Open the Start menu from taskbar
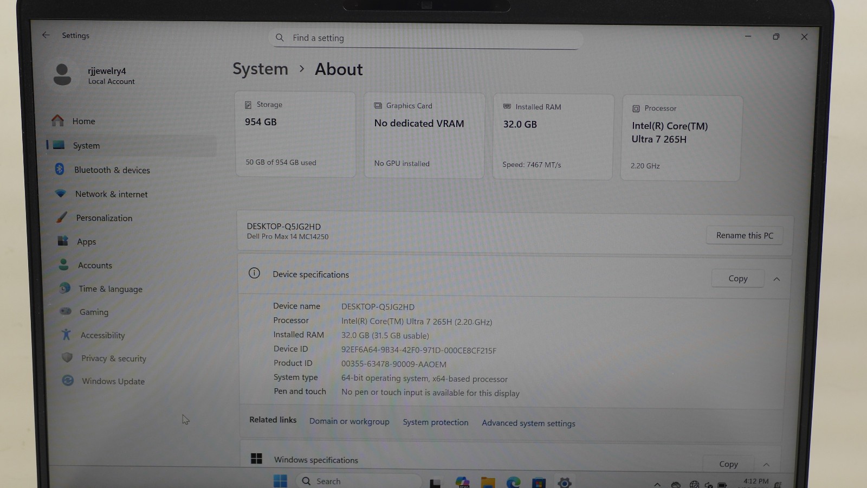Viewport: 867px width, 488px height. [280, 481]
